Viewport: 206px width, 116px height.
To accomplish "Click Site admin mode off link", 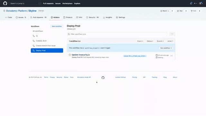I will pos(84,77).
